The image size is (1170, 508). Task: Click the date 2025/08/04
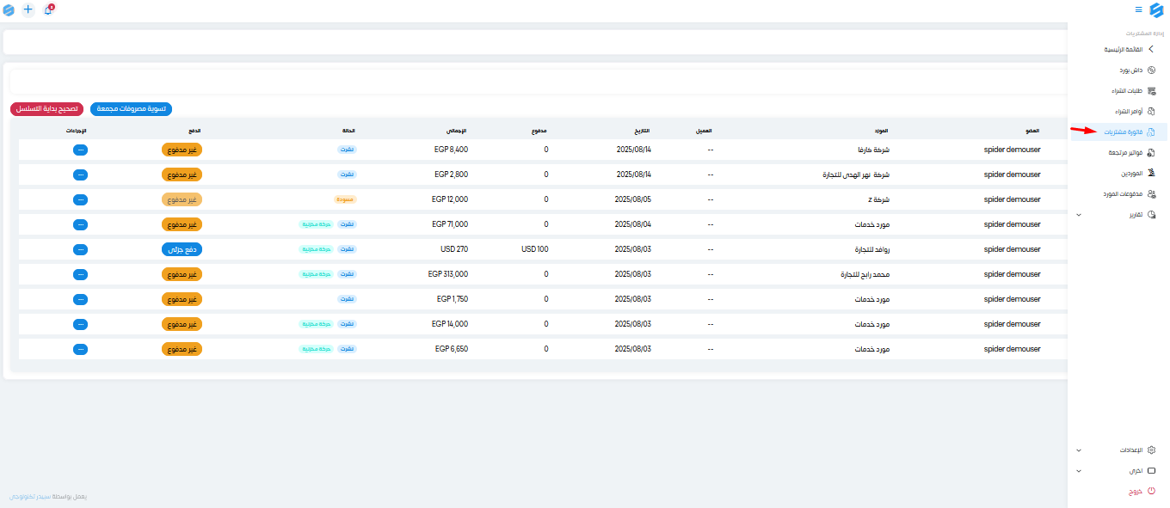point(633,224)
